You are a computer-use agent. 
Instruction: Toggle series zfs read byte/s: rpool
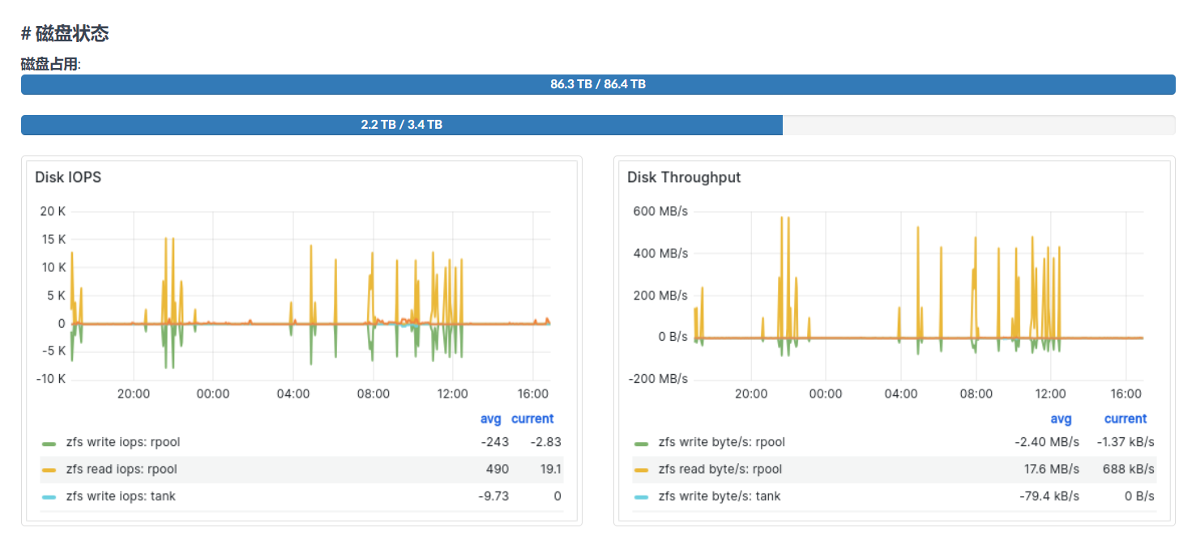720,469
